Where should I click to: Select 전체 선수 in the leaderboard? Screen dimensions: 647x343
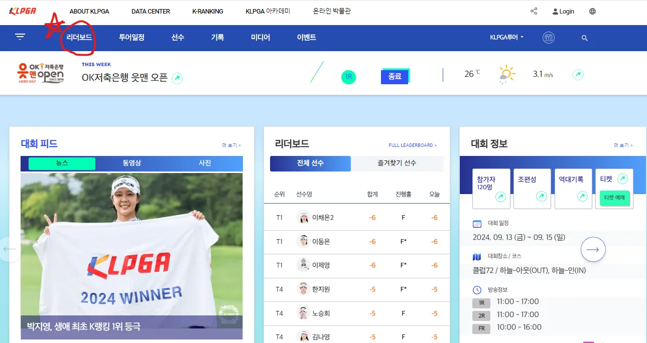pyautogui.click(x=310, y=163)
